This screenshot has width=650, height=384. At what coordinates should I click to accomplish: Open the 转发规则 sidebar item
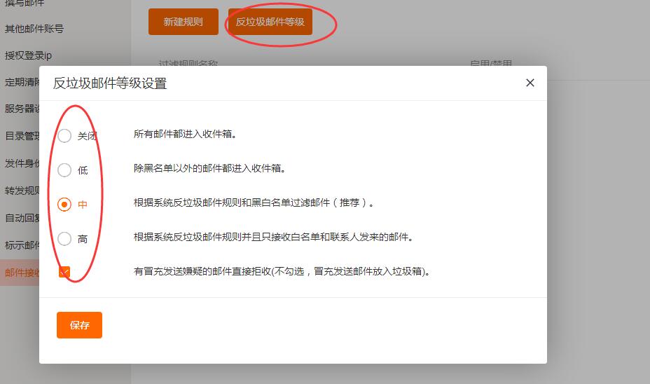point(21,191)
